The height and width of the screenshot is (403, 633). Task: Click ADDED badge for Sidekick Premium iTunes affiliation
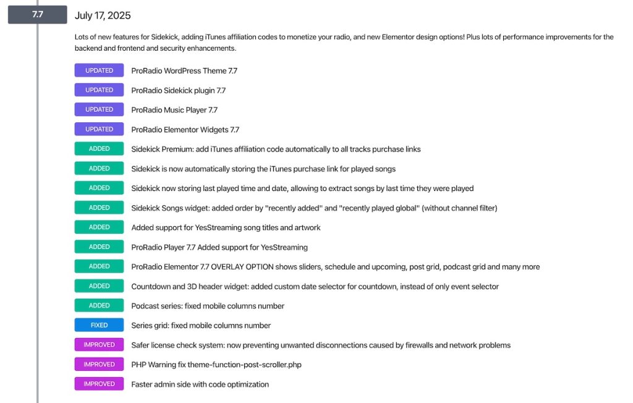pyautogui.click(x=99, y=149)
